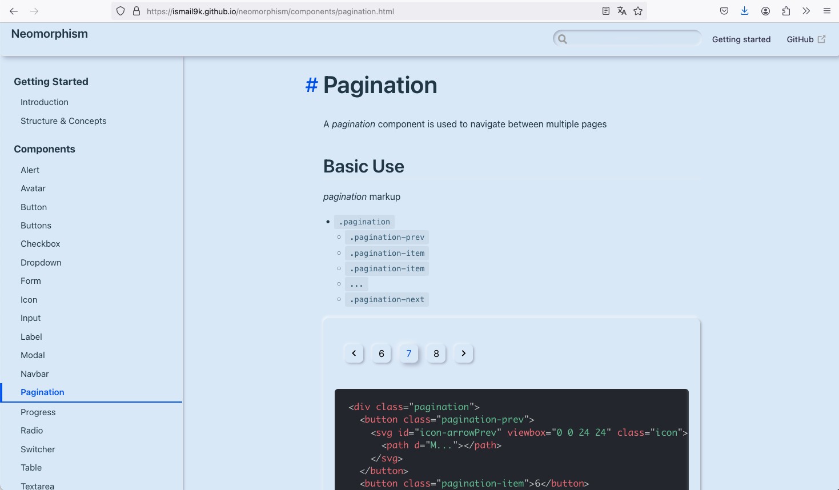Open the Button component page
The width and height of the screenshot is (839, 490).
34,207
